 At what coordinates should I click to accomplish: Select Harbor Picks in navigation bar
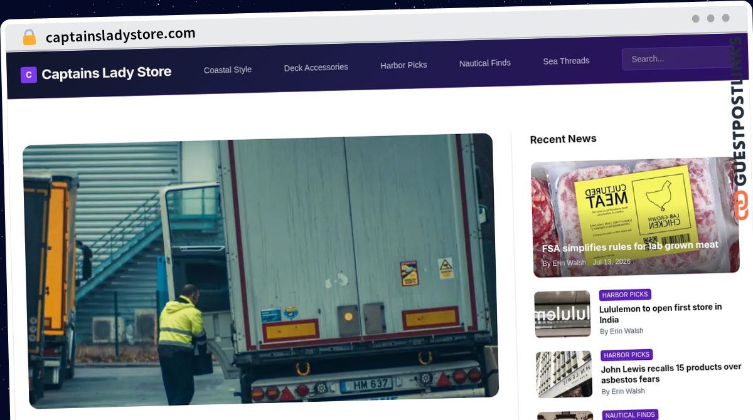coord(403,65)
